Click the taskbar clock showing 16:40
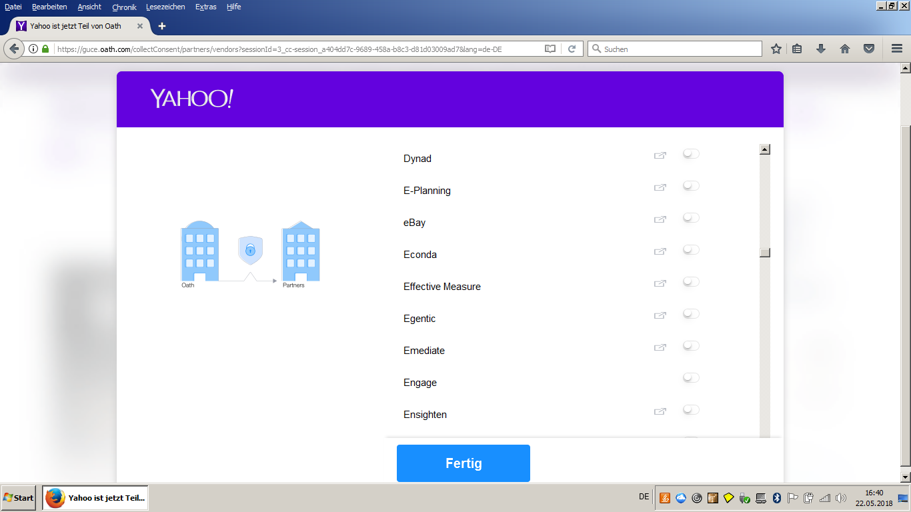Viewport: 911px width, 512px height. pyautogui.click(x=874, y=498)
